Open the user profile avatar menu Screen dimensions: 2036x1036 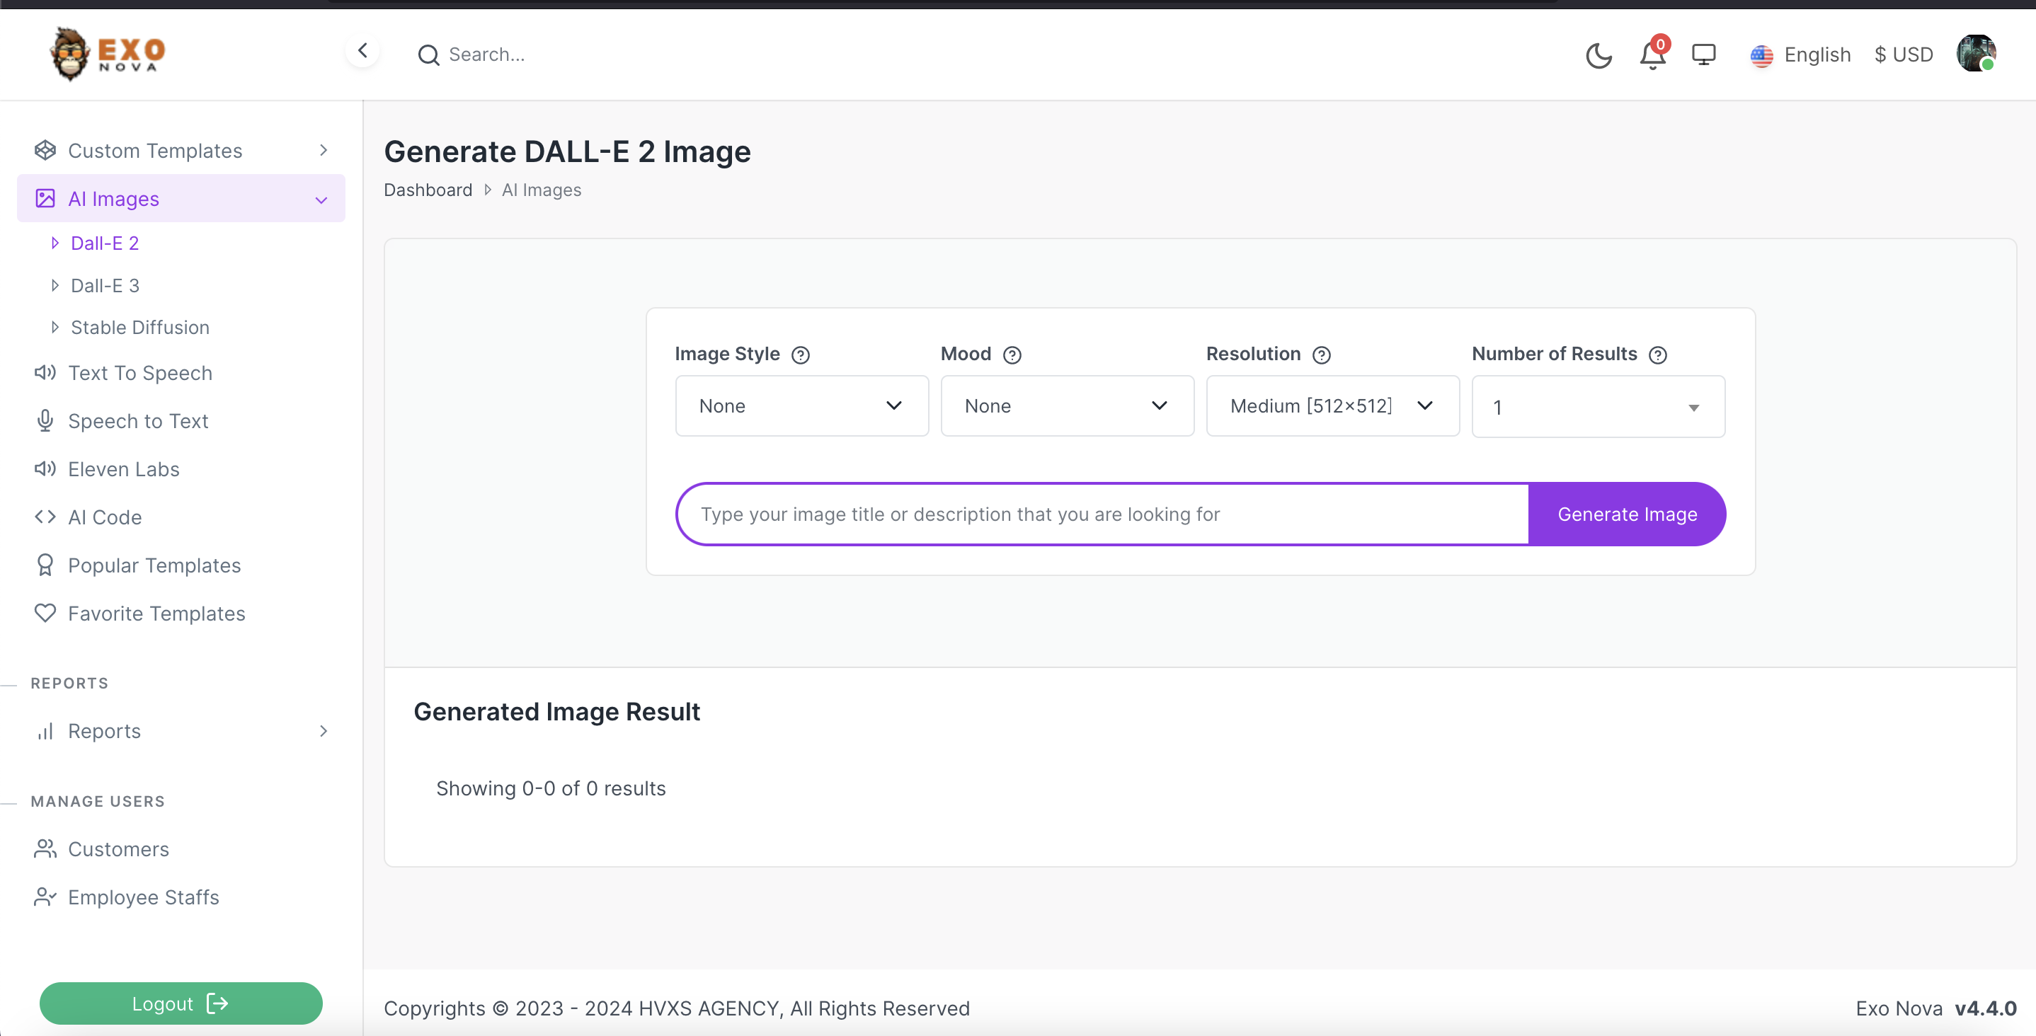click(x=1975, y=54)
